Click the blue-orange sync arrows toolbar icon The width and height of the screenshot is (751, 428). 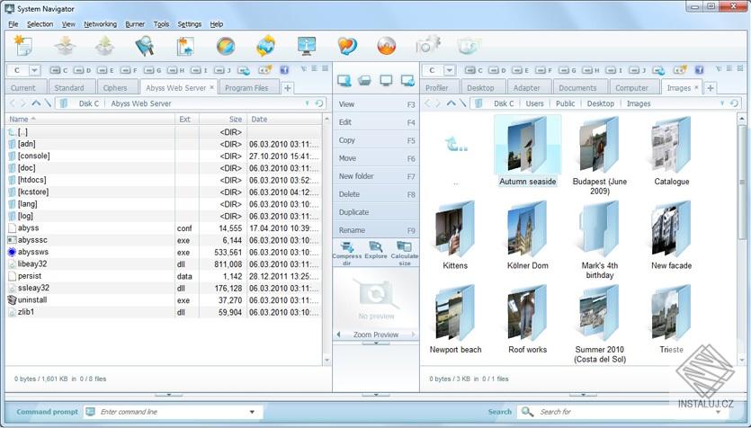[266, 46]
